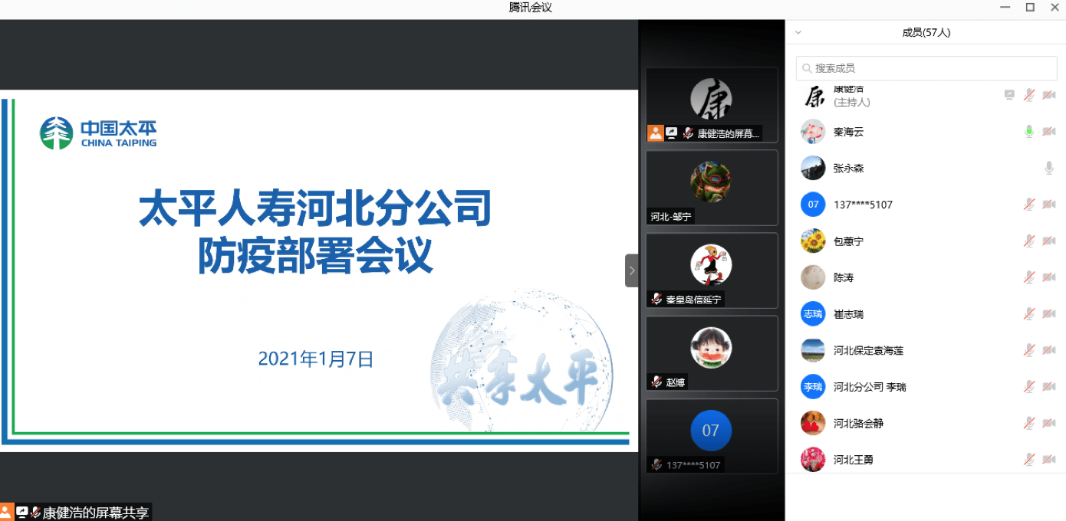
Task: Select member 河北分公司 李瑞 in the list
Action: [x=926, y=387]
